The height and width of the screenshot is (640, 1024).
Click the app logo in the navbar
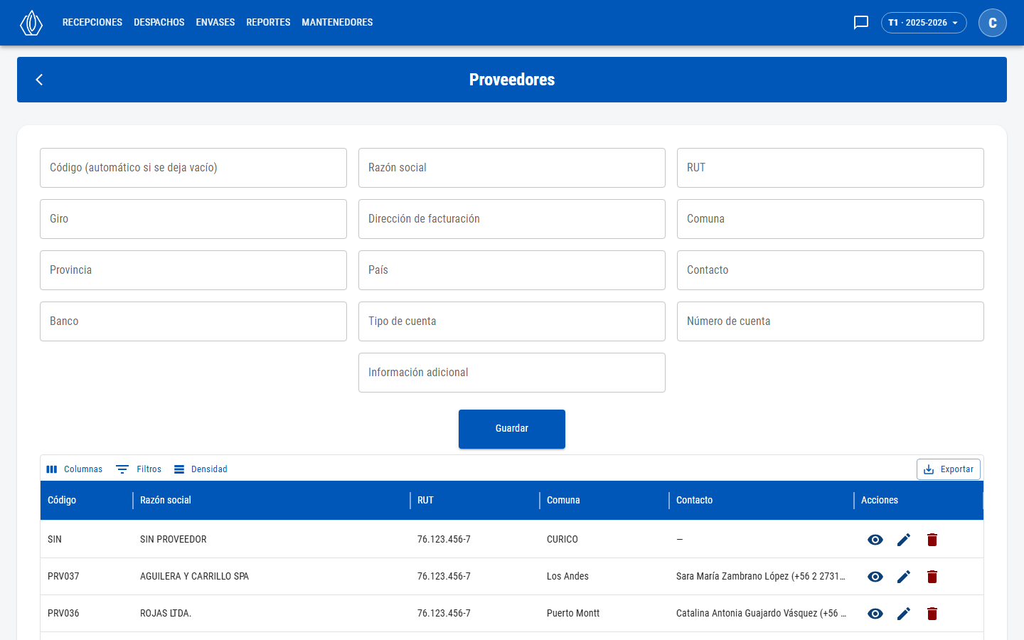click(x=31, y=23)
